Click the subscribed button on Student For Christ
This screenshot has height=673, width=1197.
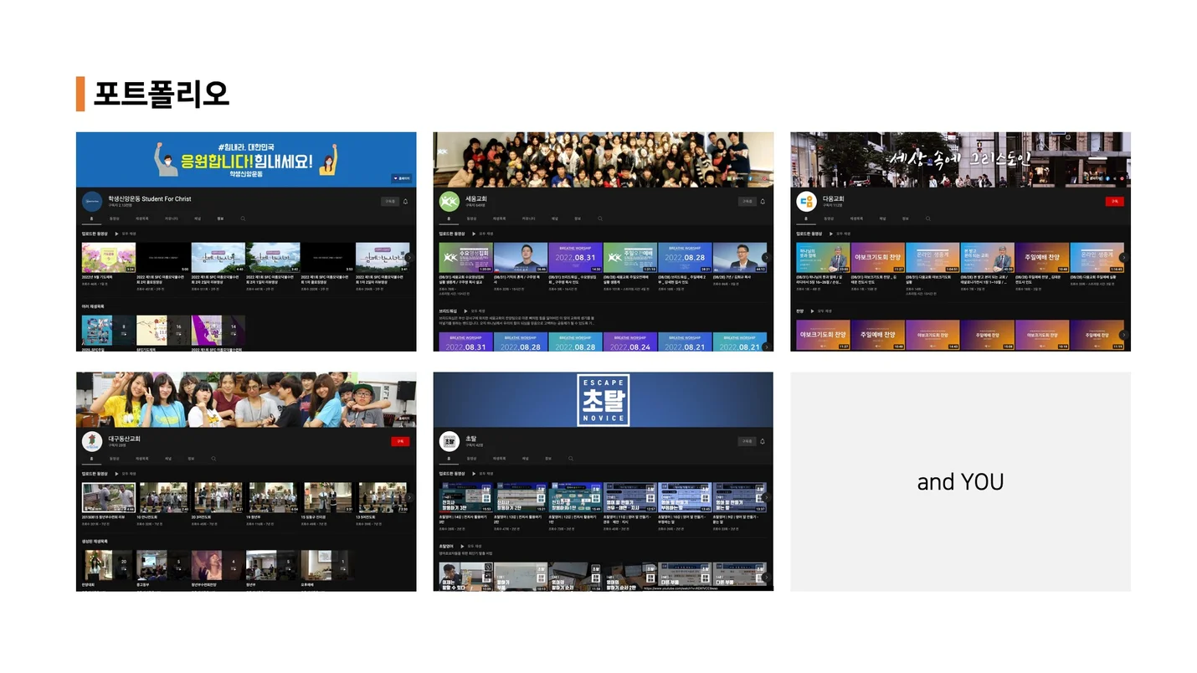tap(390, 202)
